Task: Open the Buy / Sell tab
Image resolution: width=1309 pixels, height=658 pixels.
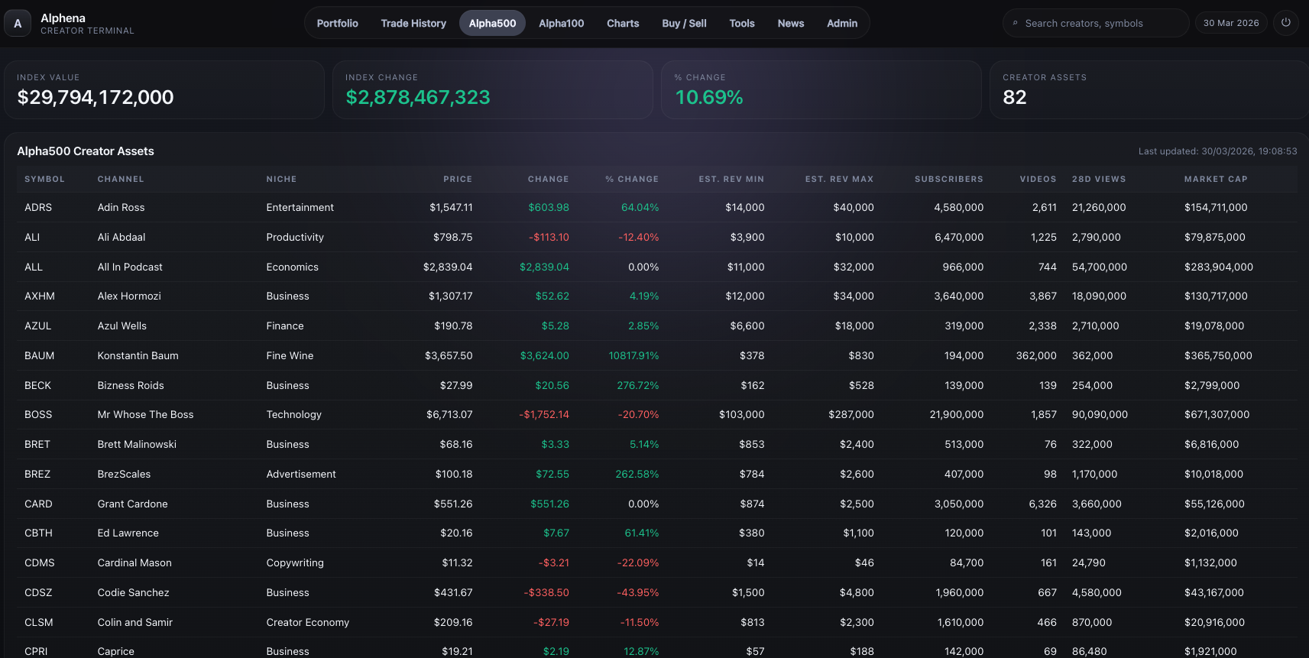Action: (x=684, y=23)
